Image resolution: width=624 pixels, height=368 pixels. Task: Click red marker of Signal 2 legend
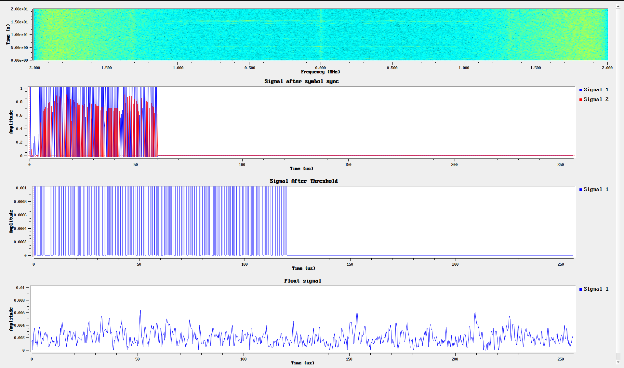(581, 100)
